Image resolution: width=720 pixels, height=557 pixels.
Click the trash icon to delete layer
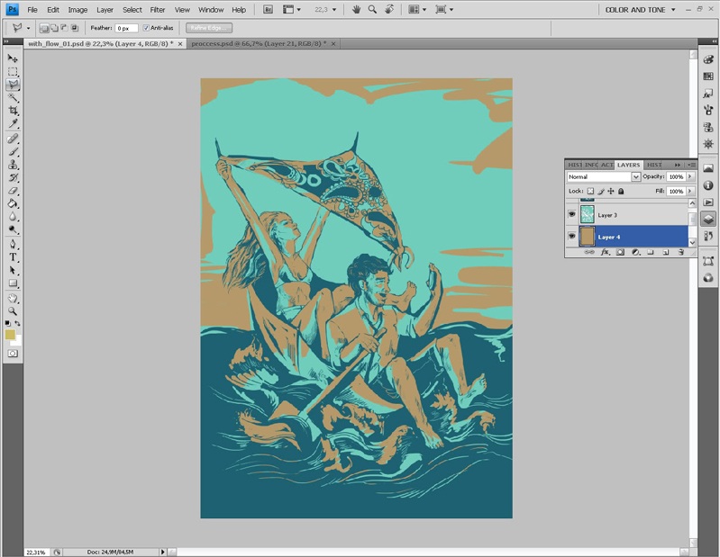(680, 253)
